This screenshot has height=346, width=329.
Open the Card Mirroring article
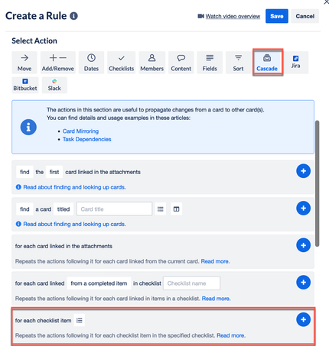[80, 131]
